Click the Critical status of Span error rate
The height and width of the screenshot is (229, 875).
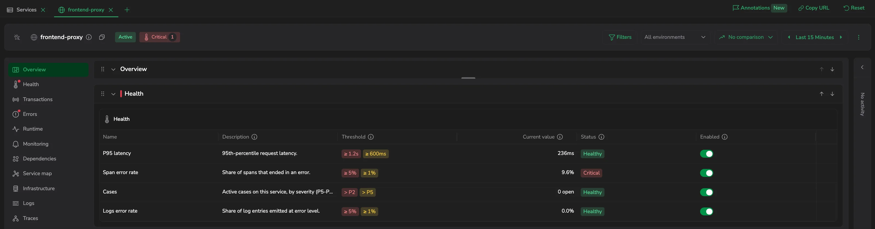(591, 173)
